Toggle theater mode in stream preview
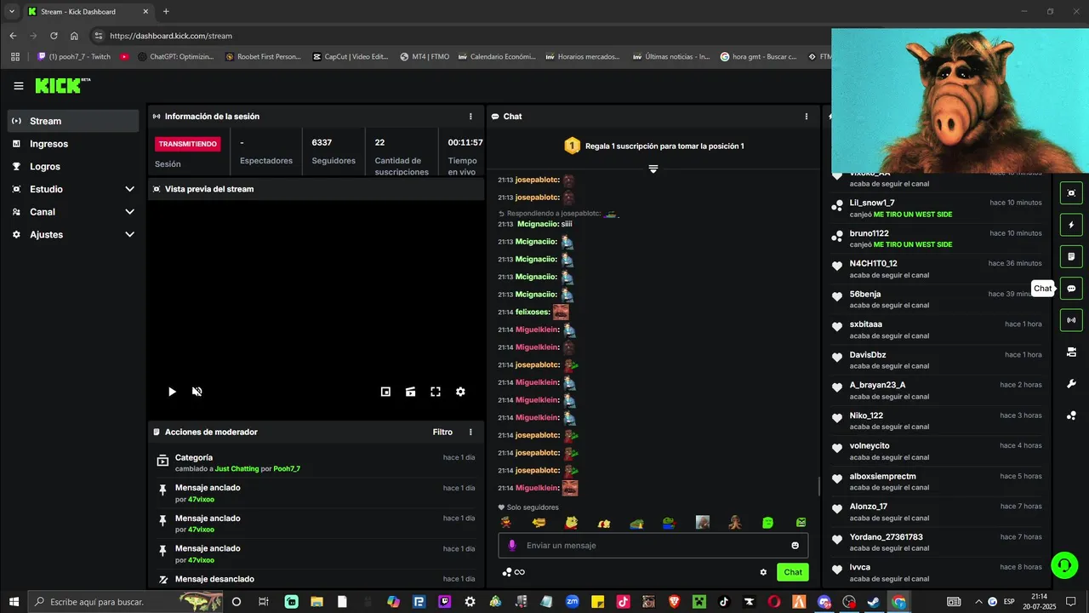 pyautogui.click(x=410, y=392)
